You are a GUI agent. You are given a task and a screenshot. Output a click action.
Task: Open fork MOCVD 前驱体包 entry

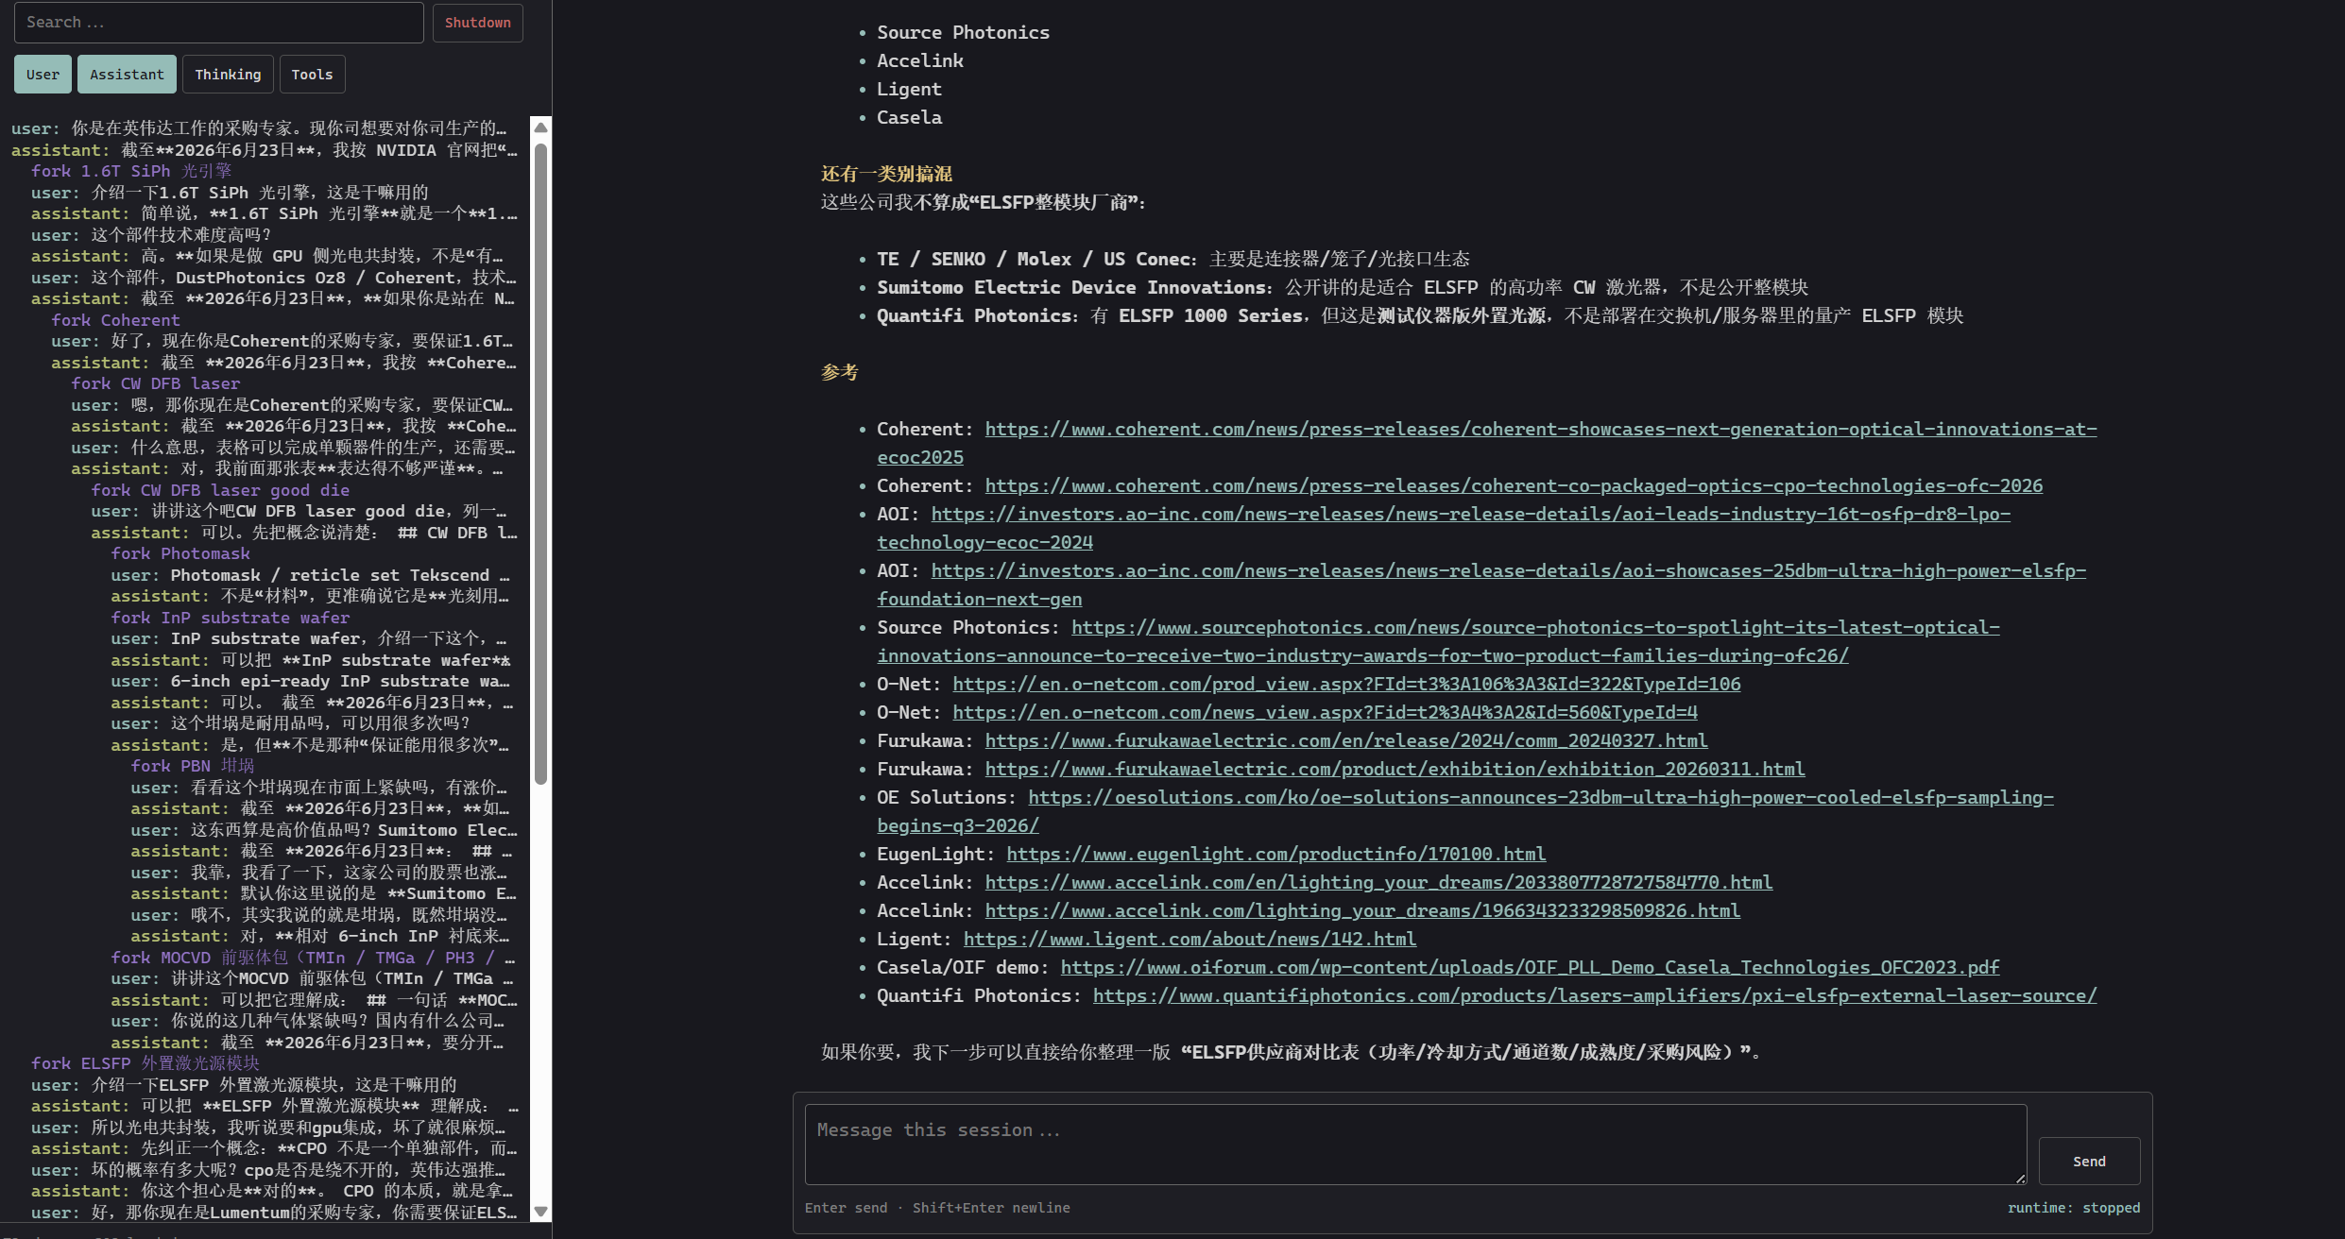pyautogui.click(x=313, y=958)
